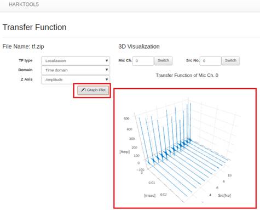Image resolution: width=260 pixels, height=210 pixels.
Task: Click the '3D Visualization' heading
Action: tap(139, 47)
